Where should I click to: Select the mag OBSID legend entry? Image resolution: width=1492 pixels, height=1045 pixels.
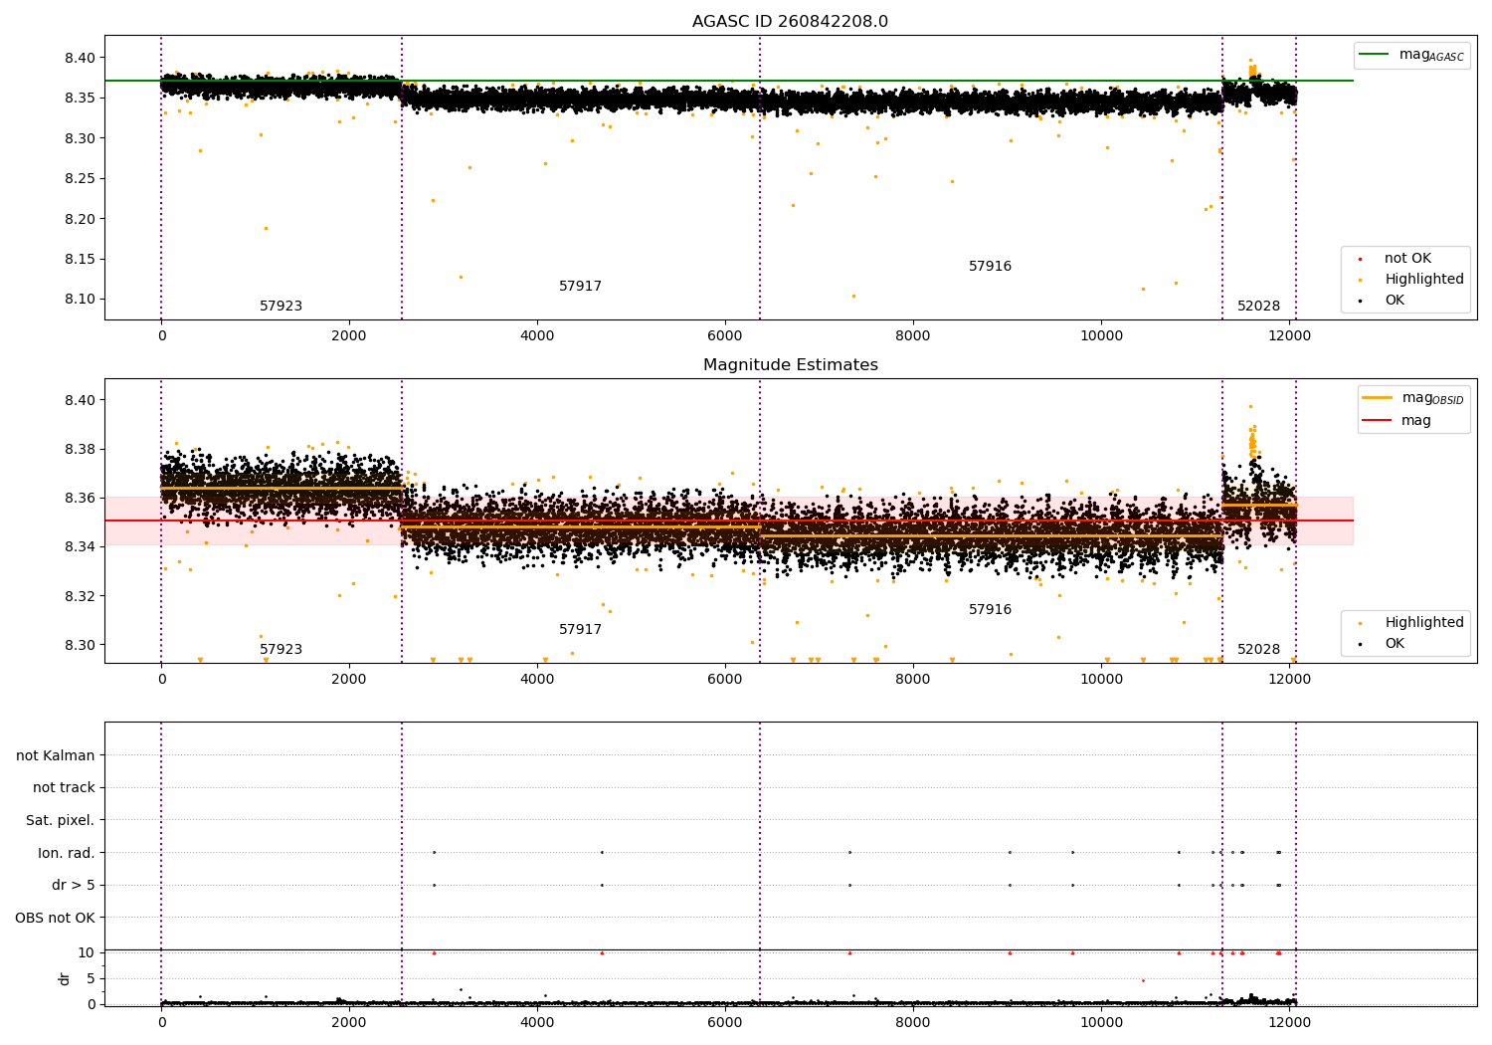[x=1413, y=398]
